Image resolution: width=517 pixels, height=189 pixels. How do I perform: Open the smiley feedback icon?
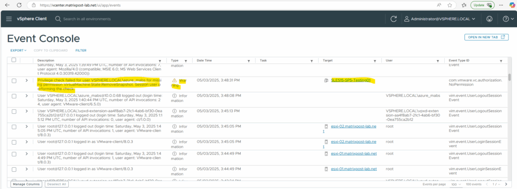tap(489, 19)
